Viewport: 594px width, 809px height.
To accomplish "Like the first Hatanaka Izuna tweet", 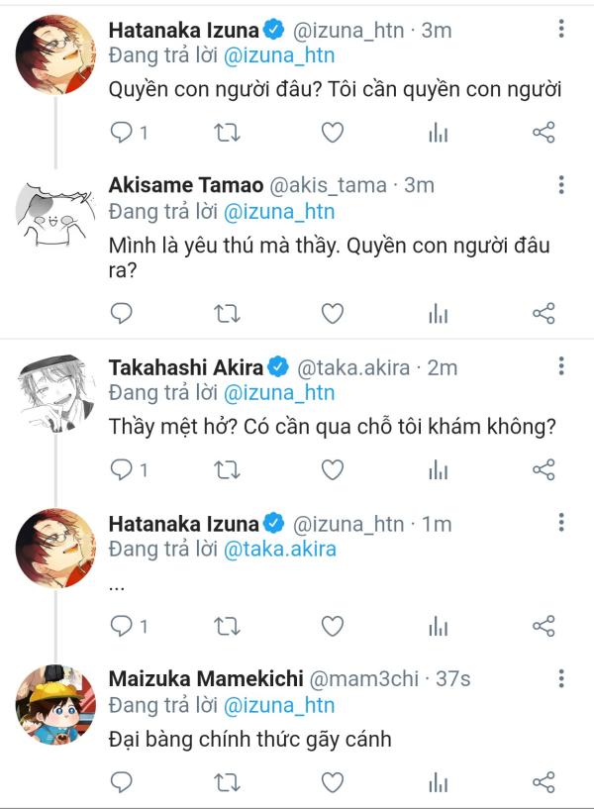I will click(334, 133).
